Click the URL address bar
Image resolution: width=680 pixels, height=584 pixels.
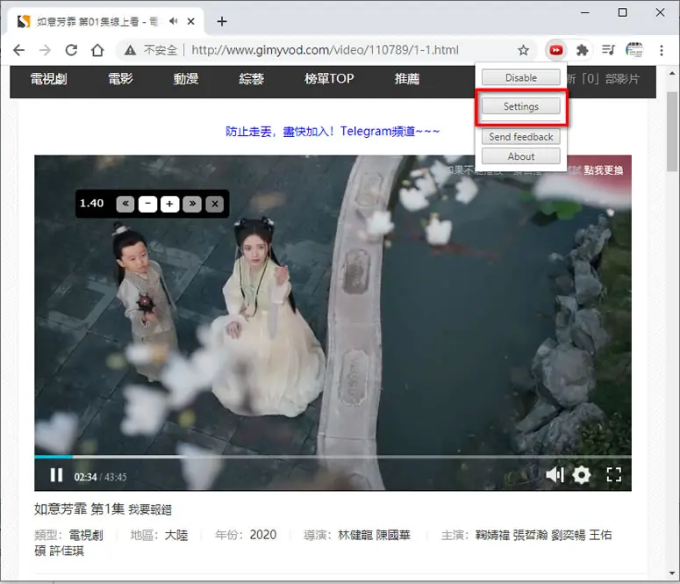click(325, 50)
